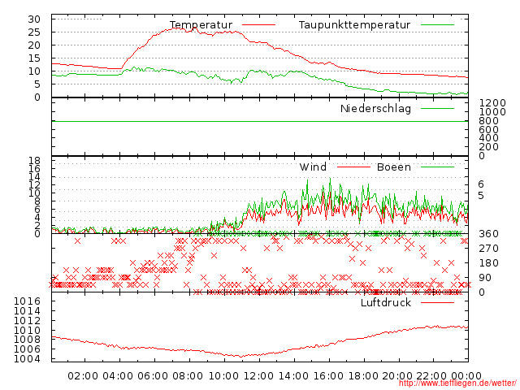Click the Niederschlag legend label
Viewport: 520px width, 390px height.
pos(375,108)
